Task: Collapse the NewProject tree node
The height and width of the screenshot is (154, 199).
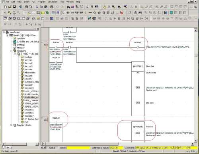Action: (4, 32)
